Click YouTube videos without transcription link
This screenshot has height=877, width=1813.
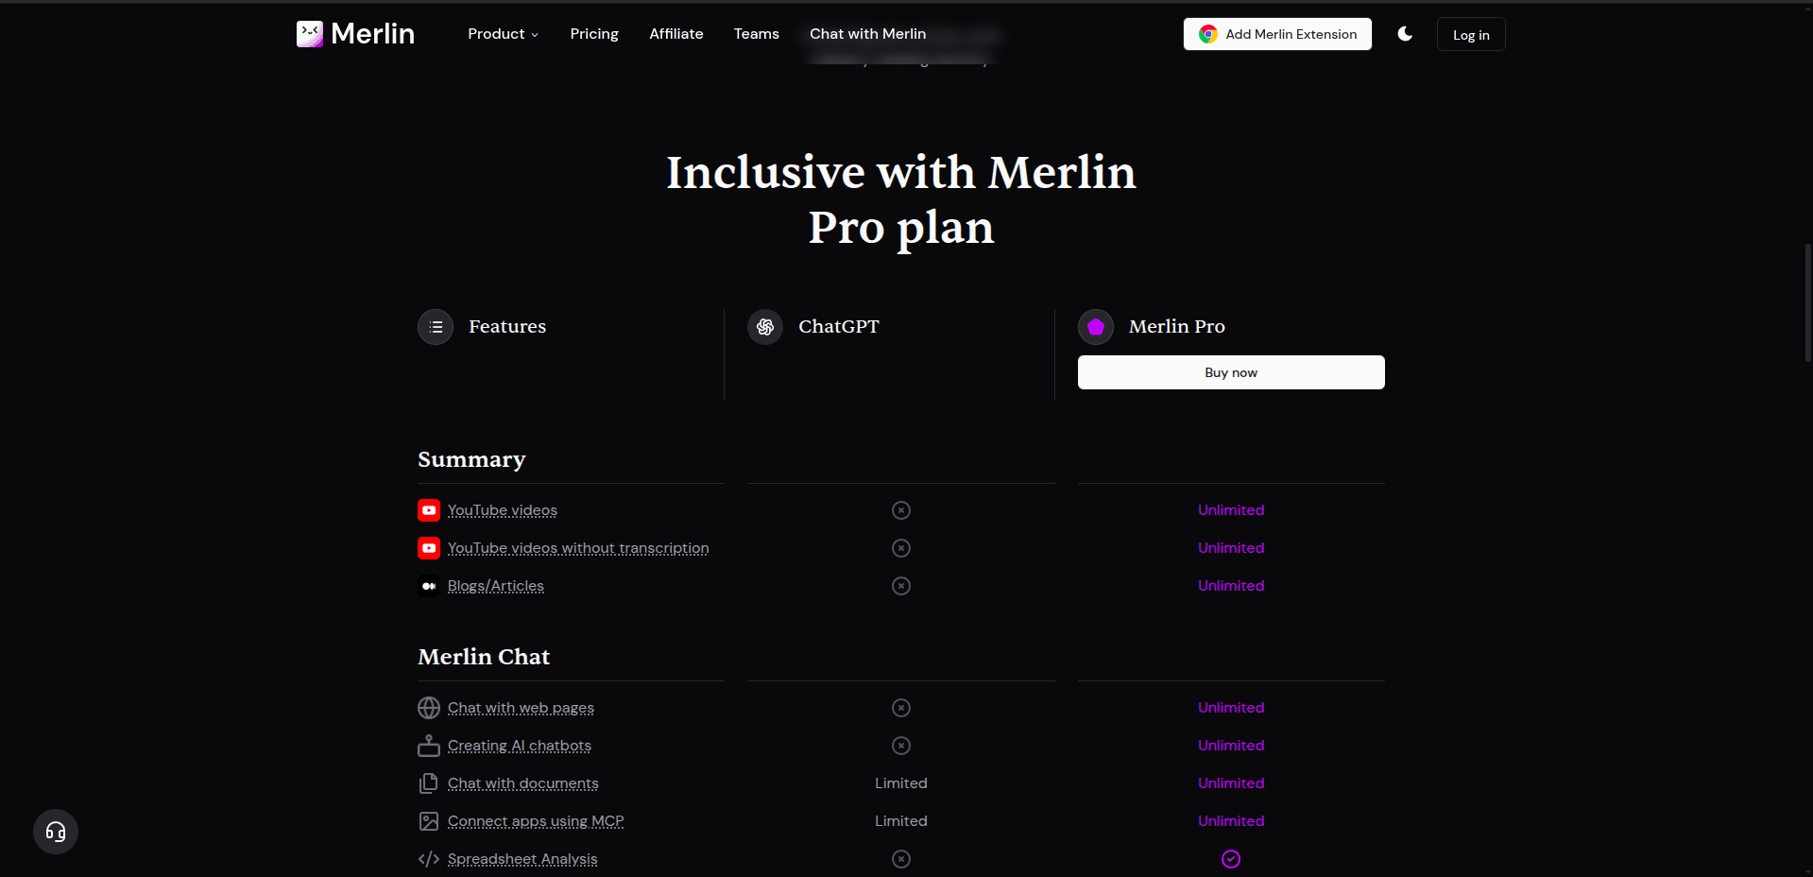(x=578, y=548)
